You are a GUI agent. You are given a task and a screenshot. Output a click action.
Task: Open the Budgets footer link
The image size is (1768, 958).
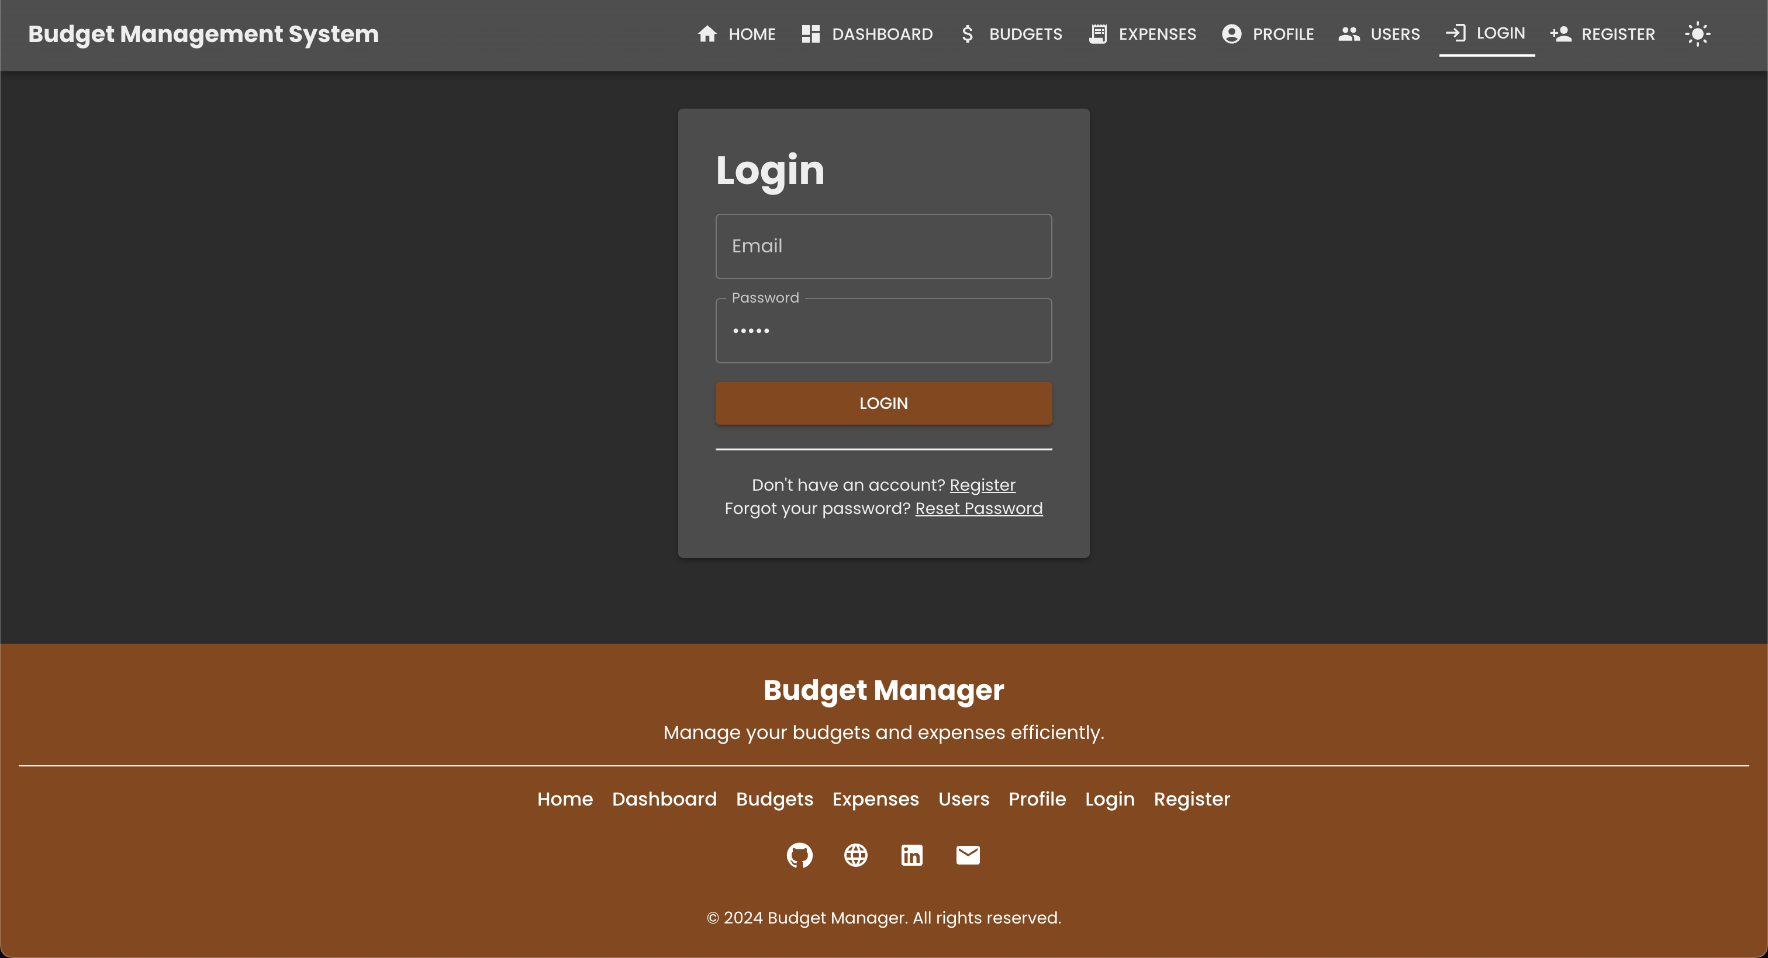point(774,799)
